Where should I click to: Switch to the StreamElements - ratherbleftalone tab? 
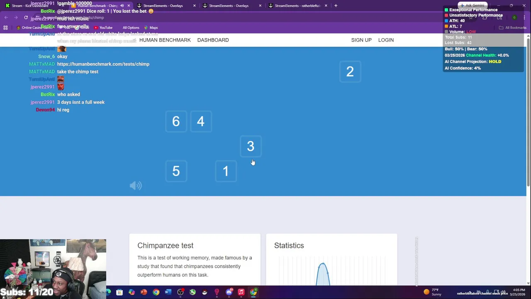click(298, 6)
